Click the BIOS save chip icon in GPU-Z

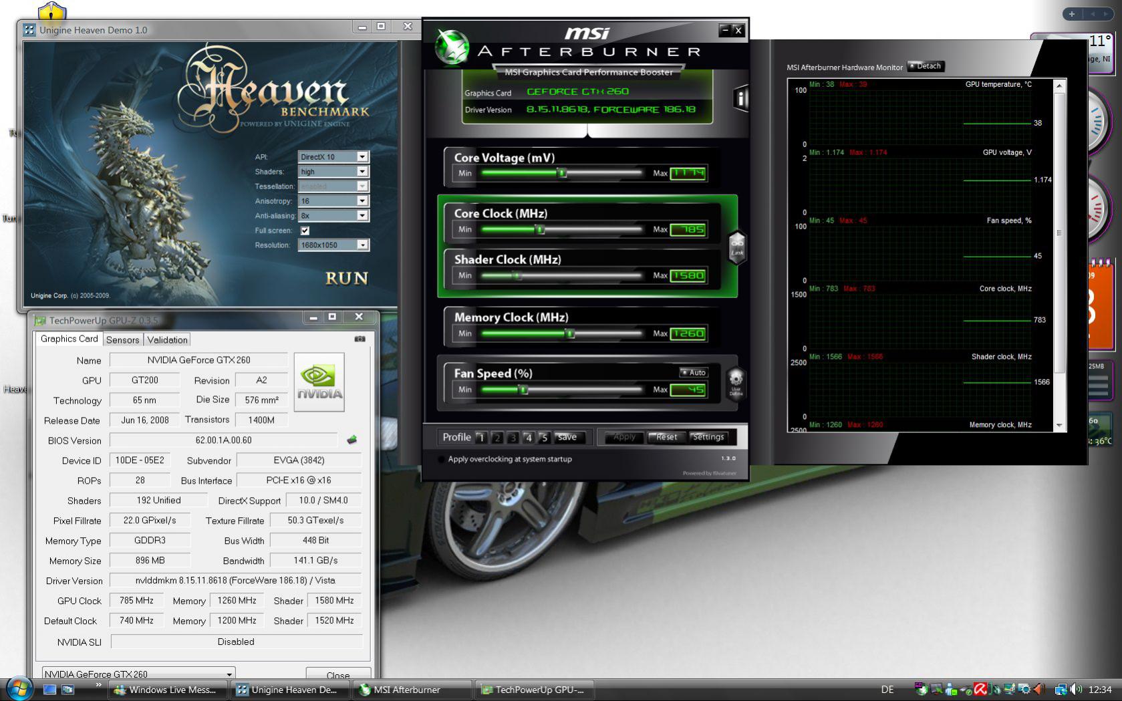point(352,440)
